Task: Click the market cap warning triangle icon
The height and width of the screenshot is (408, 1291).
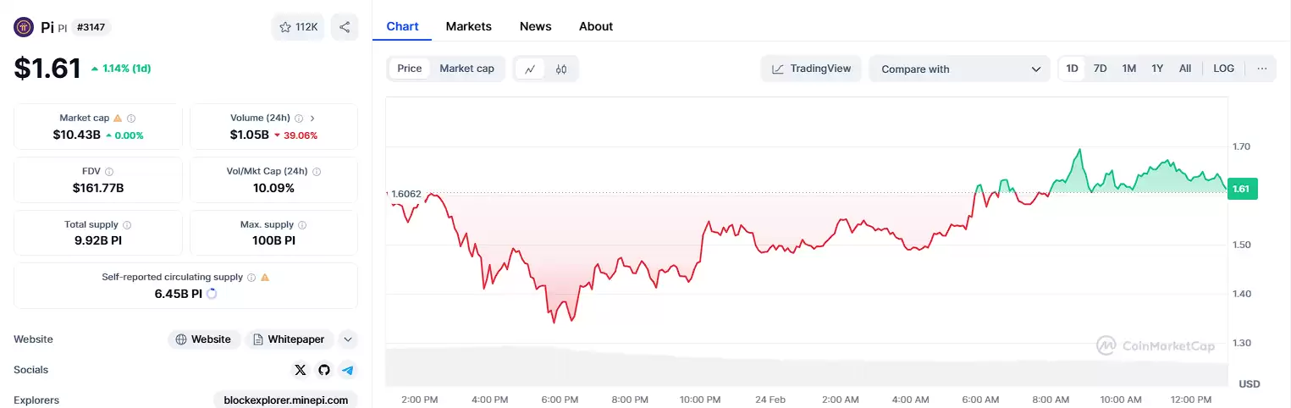Action: coord(118,119)
